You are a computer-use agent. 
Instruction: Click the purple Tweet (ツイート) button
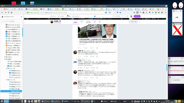tap(137, 16)
